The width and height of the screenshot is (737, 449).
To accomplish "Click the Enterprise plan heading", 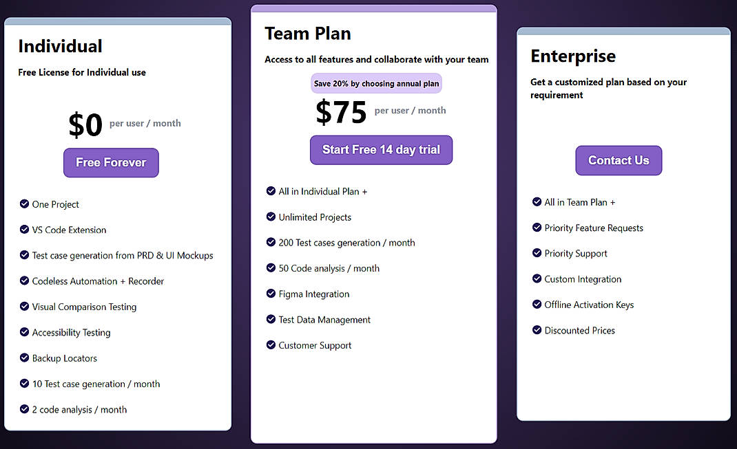I will pyautogui.click(x=572, y=56).
